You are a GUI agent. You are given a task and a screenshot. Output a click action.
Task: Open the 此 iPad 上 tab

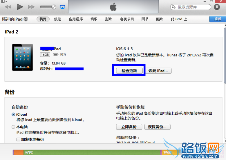[x=179, y=19]
